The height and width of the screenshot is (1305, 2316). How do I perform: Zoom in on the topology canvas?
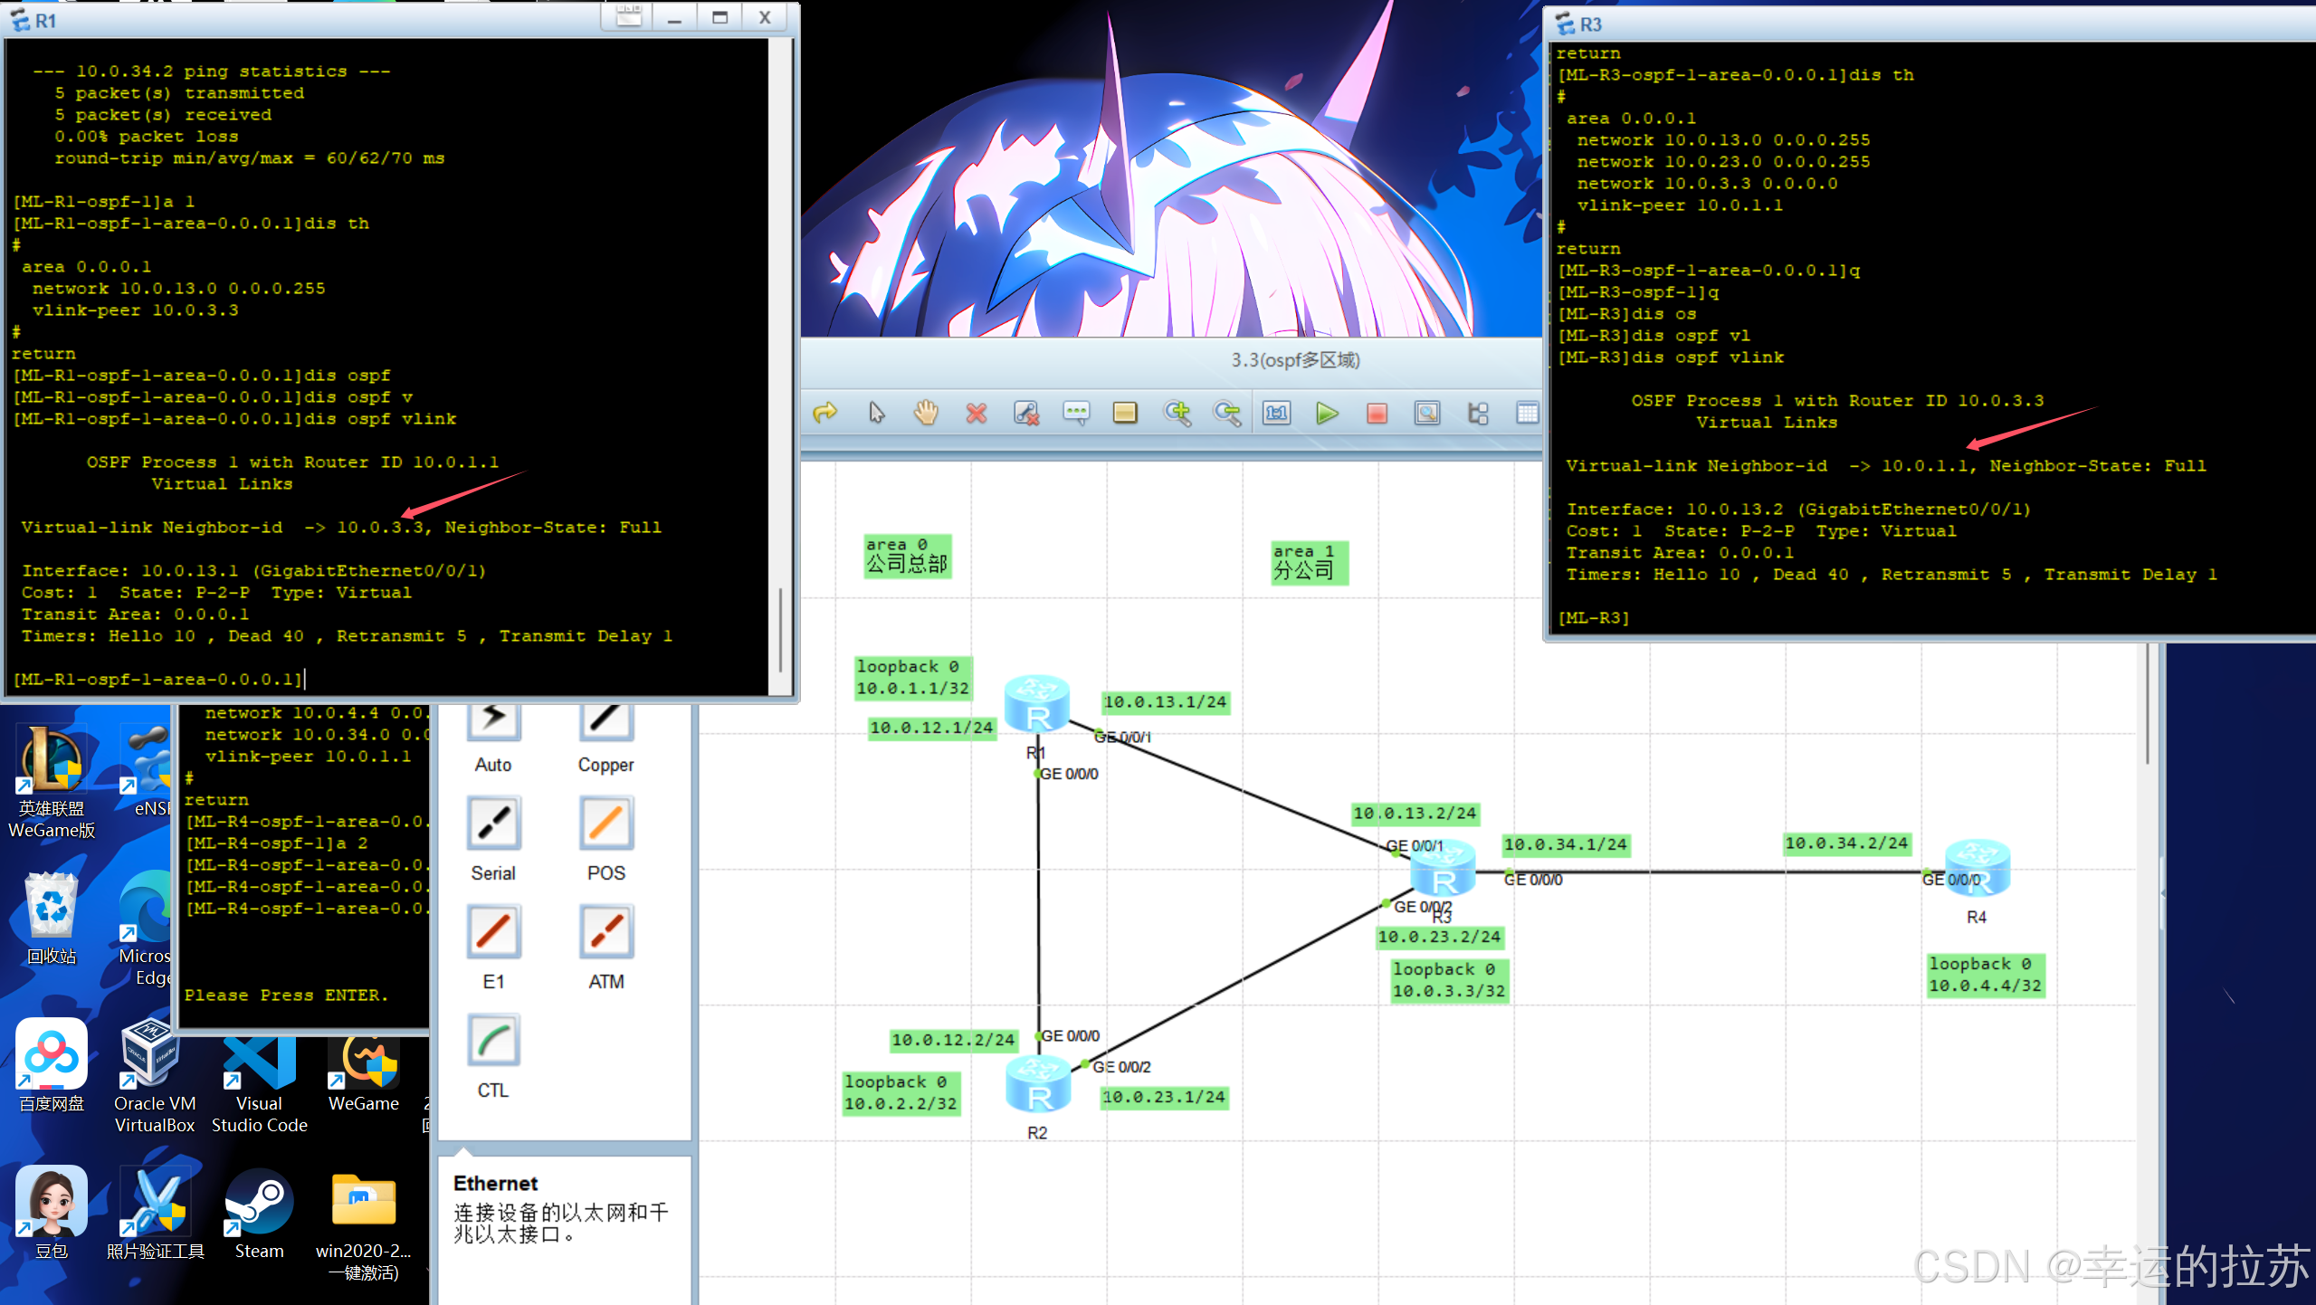click(x=1177, y=414)
